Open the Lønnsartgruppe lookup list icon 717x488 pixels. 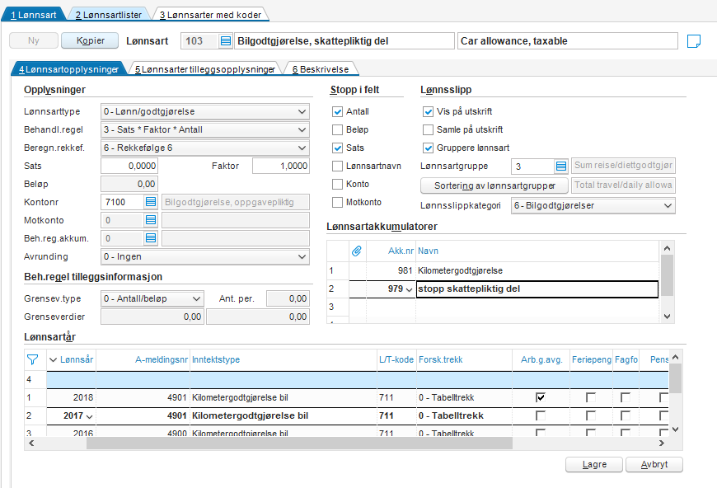(561, 166)
